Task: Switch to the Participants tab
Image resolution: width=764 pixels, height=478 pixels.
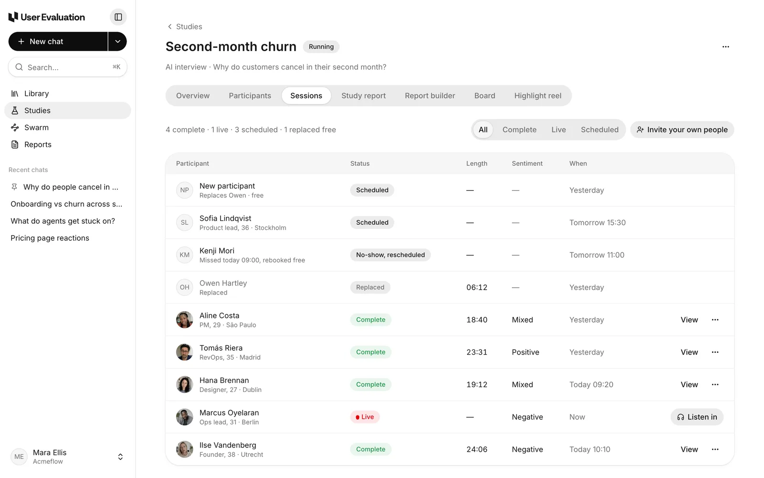Action: click(x=250, y=96)
